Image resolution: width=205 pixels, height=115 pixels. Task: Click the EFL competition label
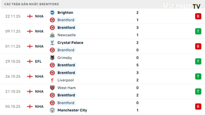click(x=38, y=61)
